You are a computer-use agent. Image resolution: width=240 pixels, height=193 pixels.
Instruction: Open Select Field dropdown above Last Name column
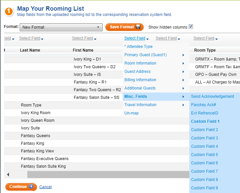pyautogui.click(x=31, y=39)
